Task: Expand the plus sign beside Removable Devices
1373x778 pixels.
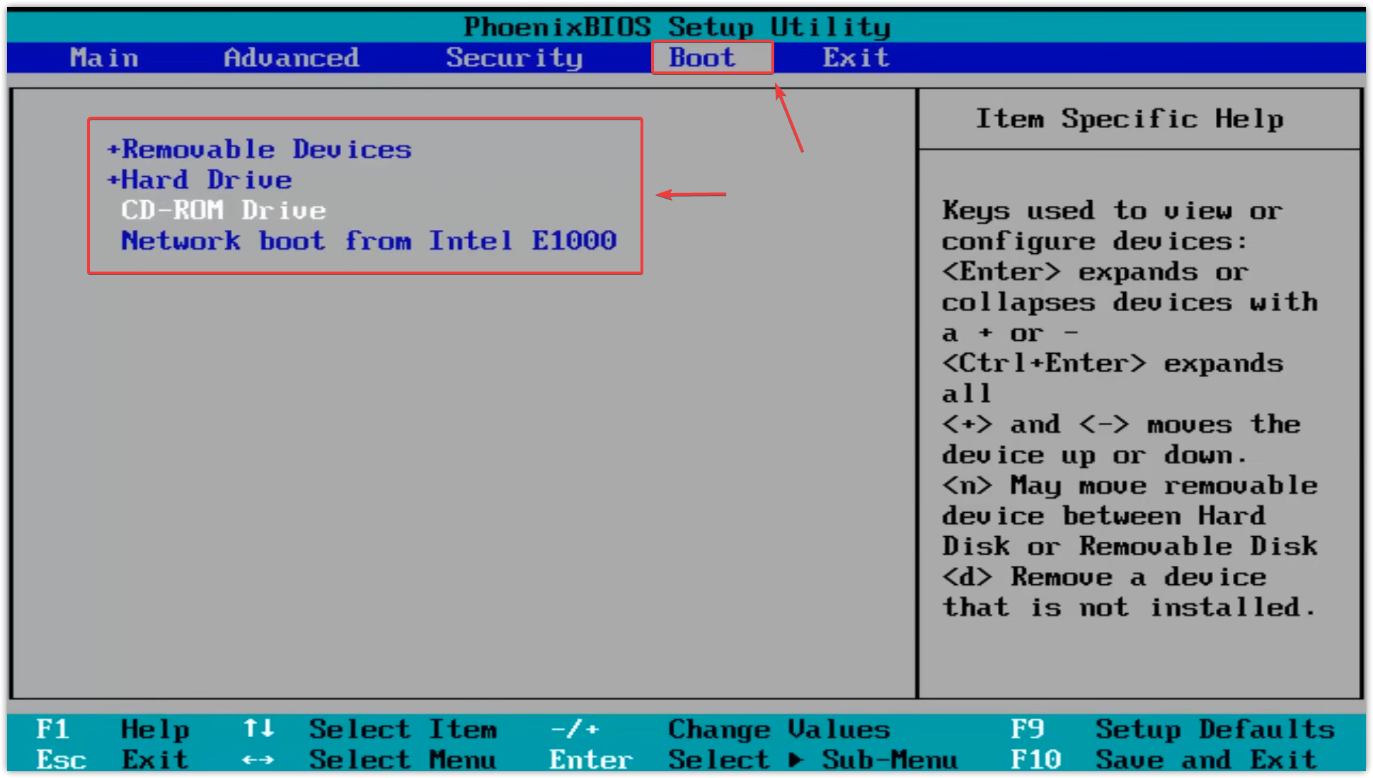Action: pyautogui.click(x=113, y=150)
